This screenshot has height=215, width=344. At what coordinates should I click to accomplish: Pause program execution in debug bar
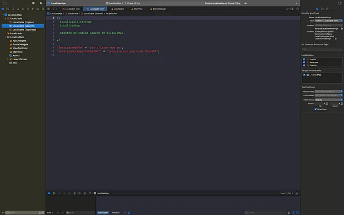pos(54,193)
